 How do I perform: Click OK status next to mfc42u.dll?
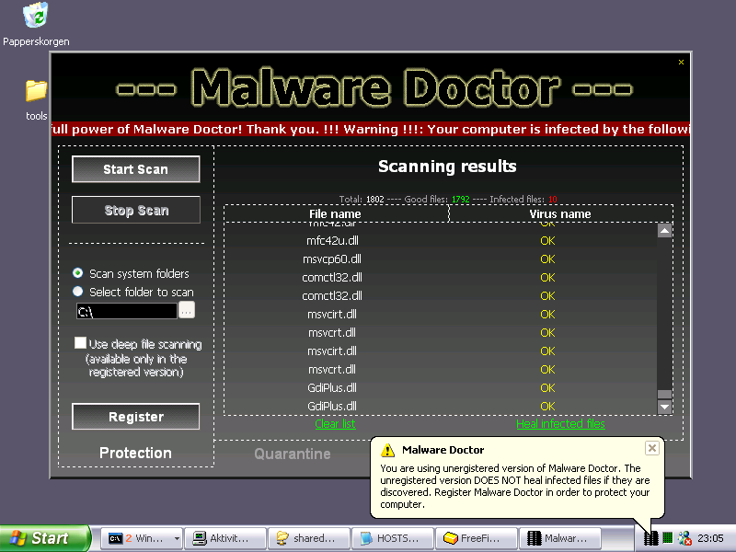pos(547,241)
